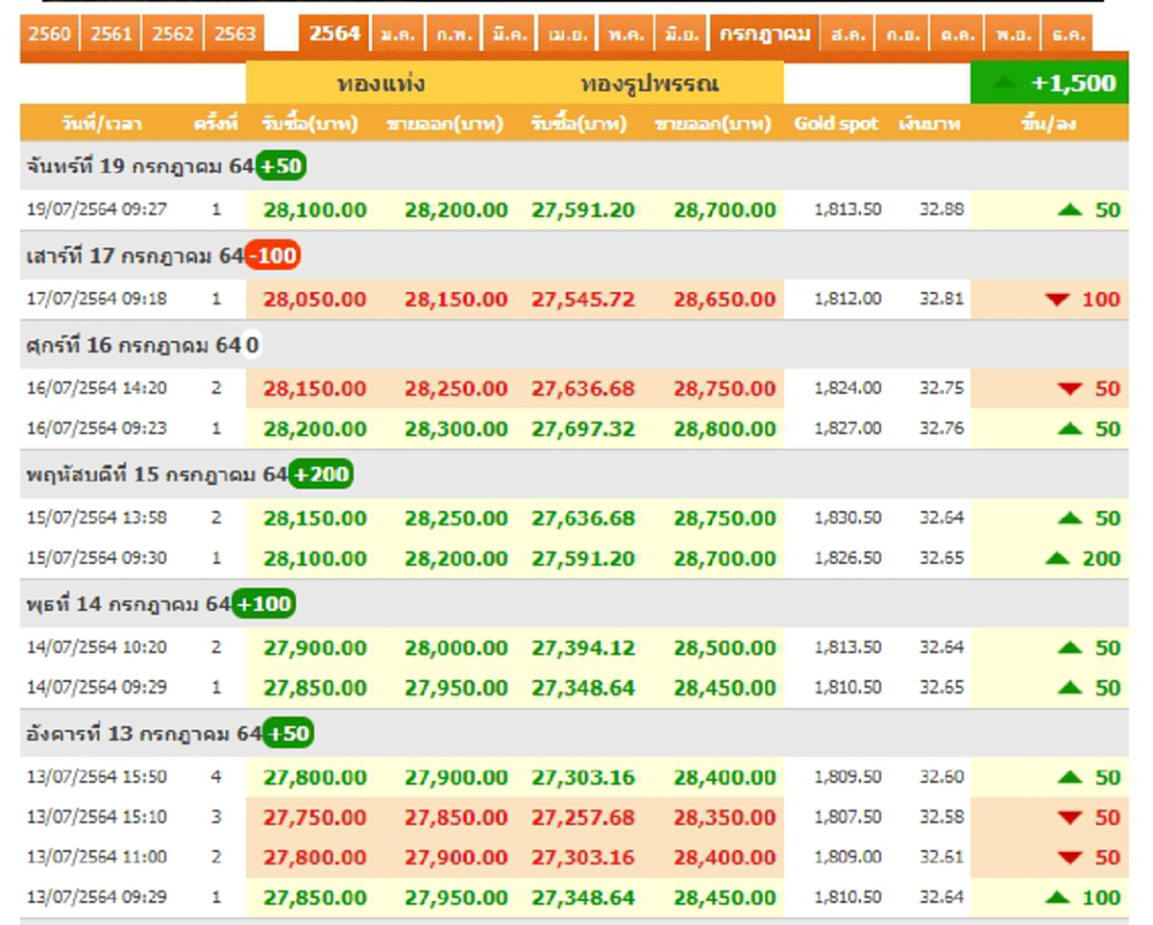The width and height of the screenshot is (1153, 925).
Task: Open the ส.ค. month tab
Action: click(848, 35)
